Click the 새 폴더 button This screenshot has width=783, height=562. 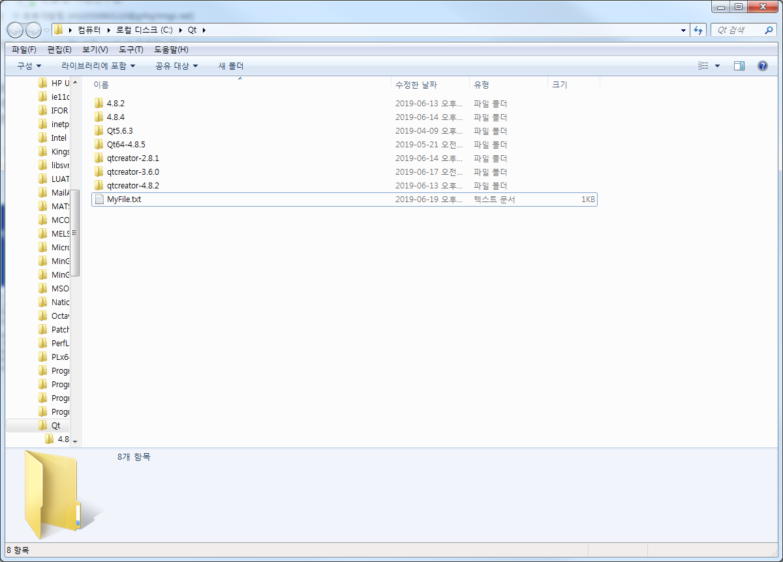(x=230, y=66)
